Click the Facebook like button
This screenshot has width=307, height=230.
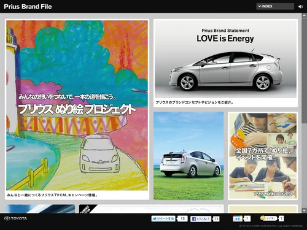point(201,219)
